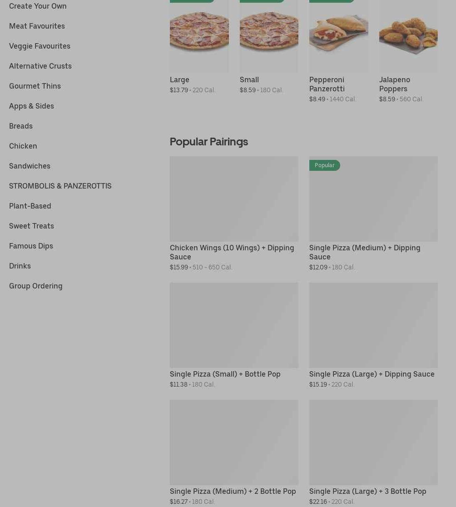456x507 pixels.
Task: Open the Famous Dips category
Action: 31,246
